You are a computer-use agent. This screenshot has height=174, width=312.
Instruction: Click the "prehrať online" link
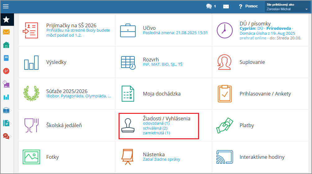click(253, 38)
